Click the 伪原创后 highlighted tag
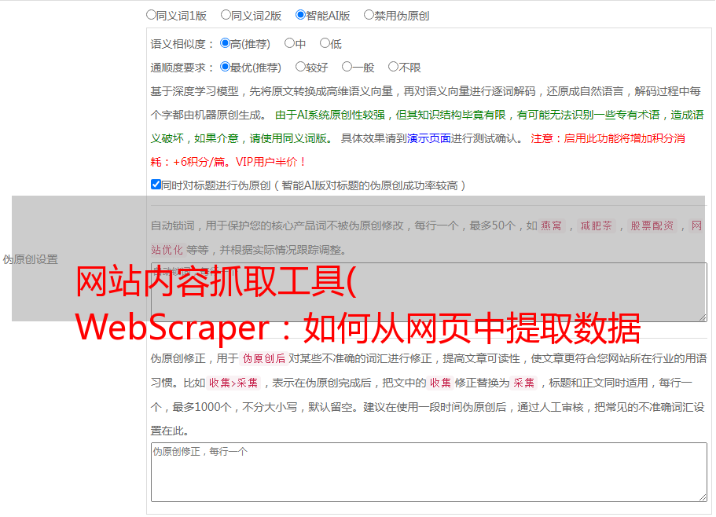Viewport: 716px width, 517px height. (x=264, y=358)
